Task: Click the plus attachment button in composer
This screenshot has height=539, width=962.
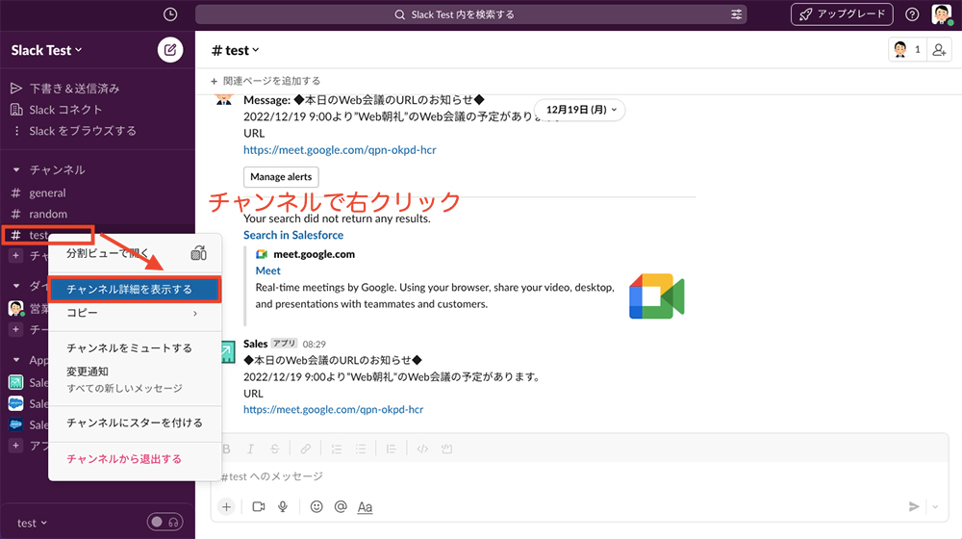Action: 226,506
